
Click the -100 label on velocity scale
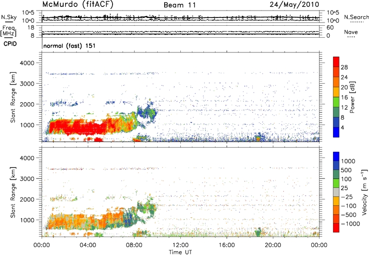point(349,206)
